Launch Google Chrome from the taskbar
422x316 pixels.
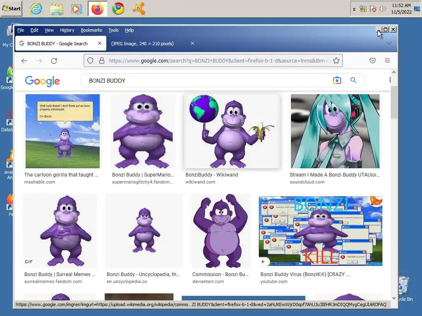[x=118, y=9]
